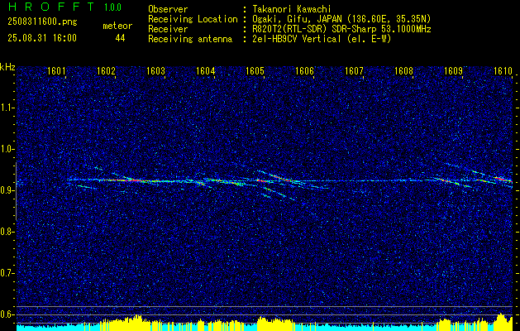This screenshot has height=331, width=520.
Task: Click the 0.9 kHz axis label
Action: tap(7, 190)
